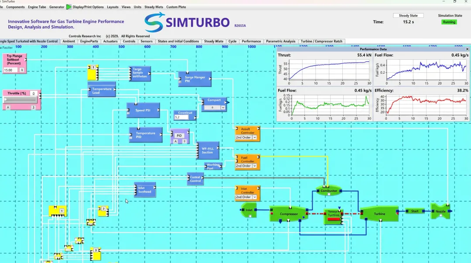Select the red-barred turbine timing block
The image size is (471, 263).
click(334, 217)
